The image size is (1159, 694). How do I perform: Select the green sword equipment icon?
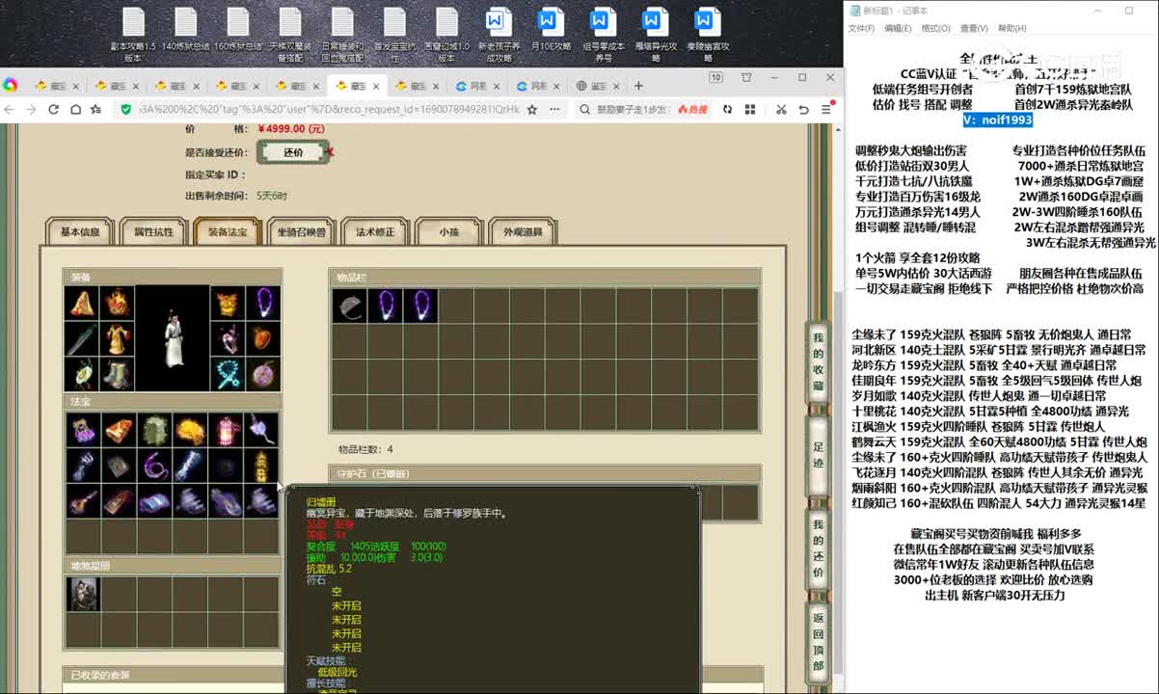[x=81, y=338]
